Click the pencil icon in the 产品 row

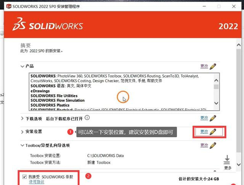click(x=213, y=66)
